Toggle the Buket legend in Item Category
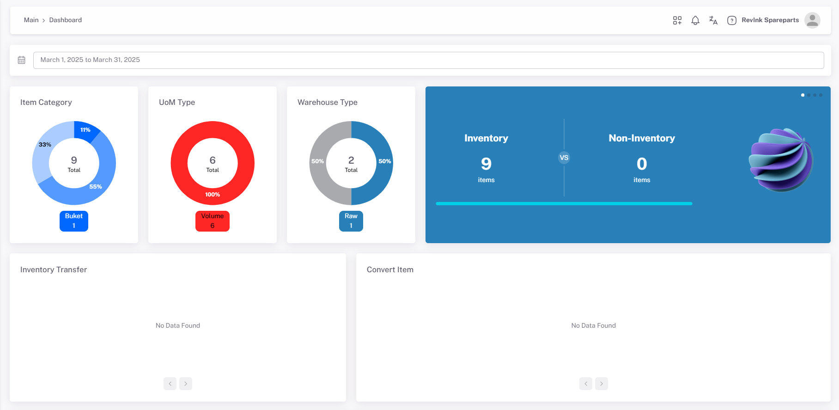This screenshot has width=839, height=410. (x=74, y=221)
